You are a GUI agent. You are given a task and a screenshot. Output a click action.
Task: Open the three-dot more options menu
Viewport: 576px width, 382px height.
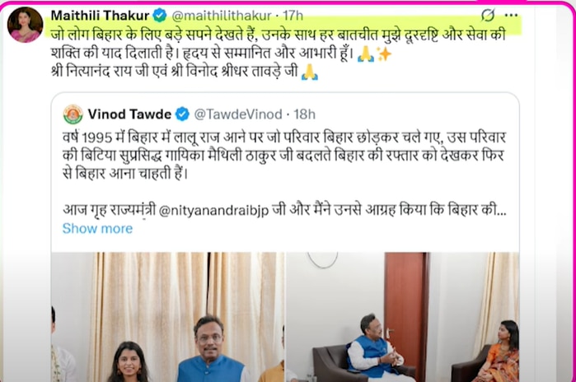(511, 15)
